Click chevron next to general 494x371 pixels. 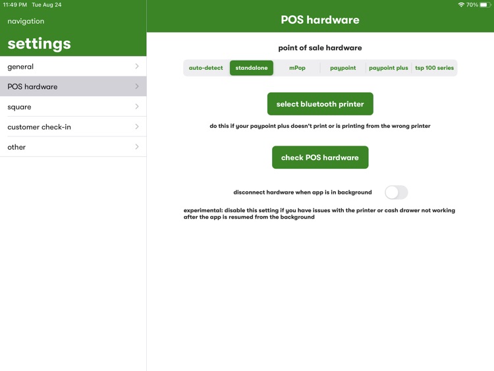137,66
